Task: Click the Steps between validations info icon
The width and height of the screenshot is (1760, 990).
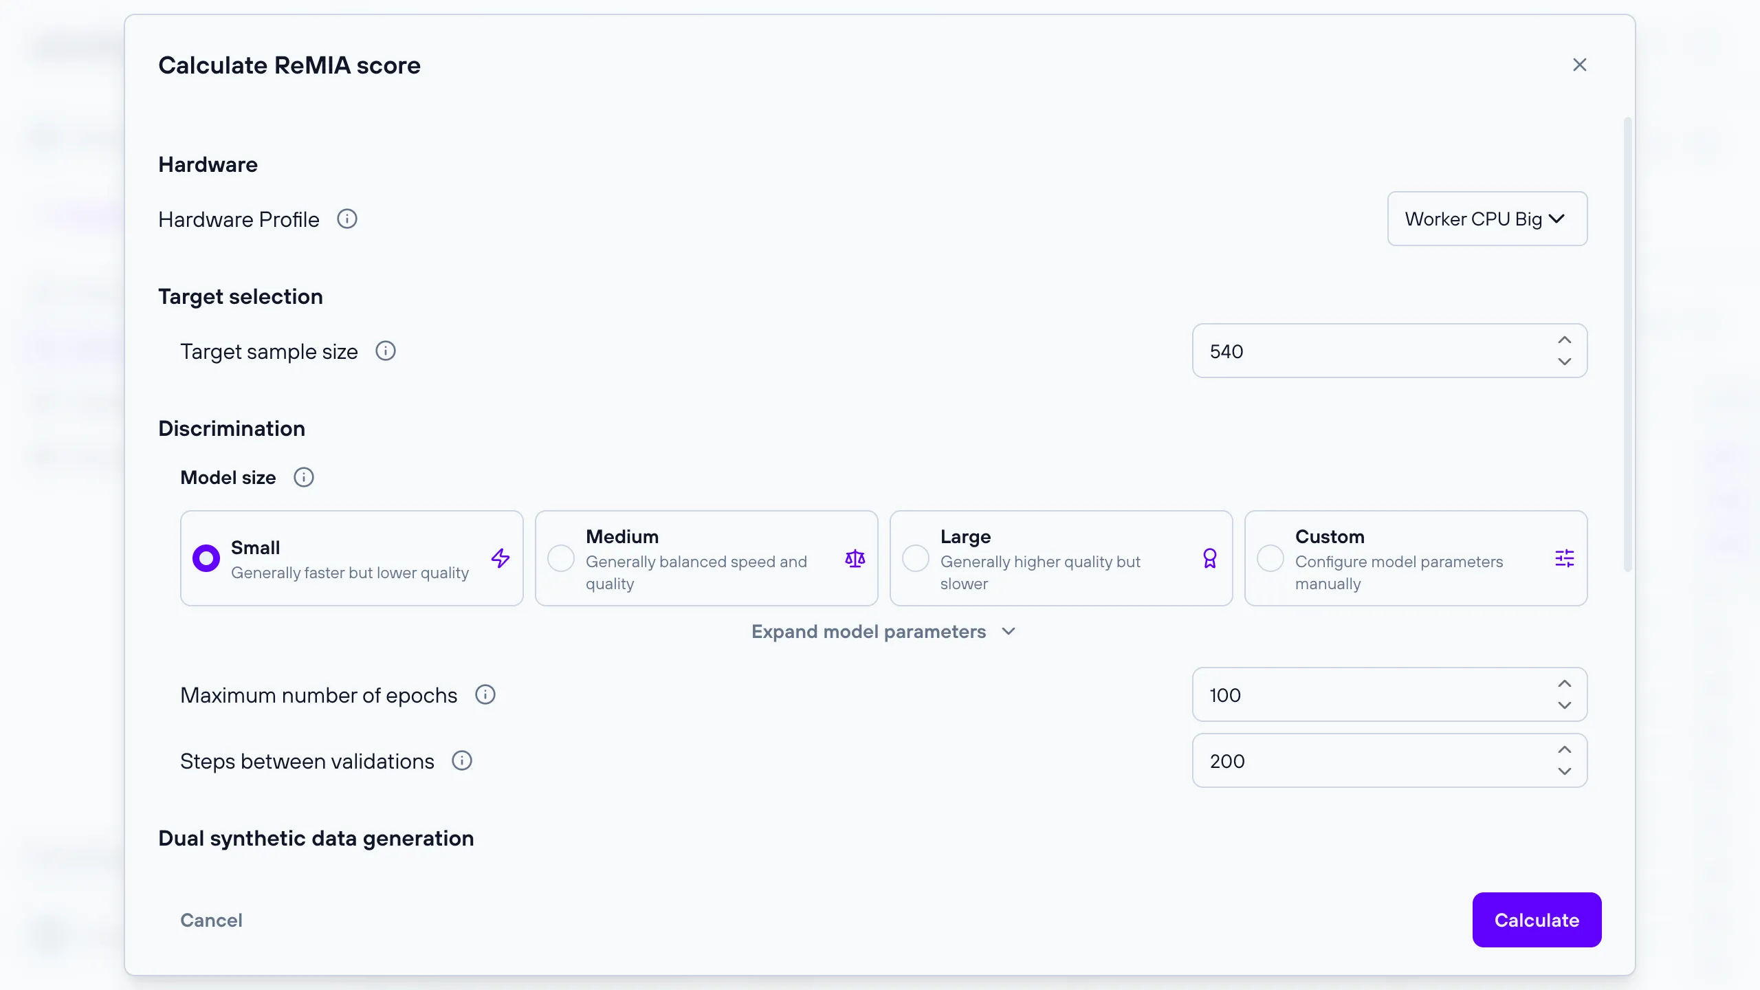Action: pyautogui.click(x=462, y=761)
